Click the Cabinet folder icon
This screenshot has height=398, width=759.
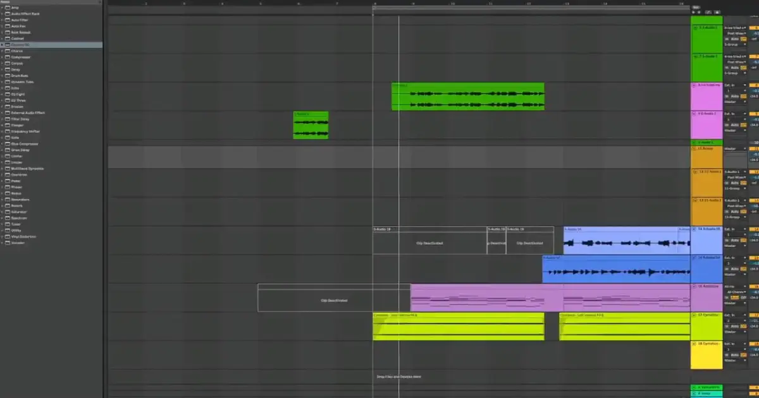[8, 39]
